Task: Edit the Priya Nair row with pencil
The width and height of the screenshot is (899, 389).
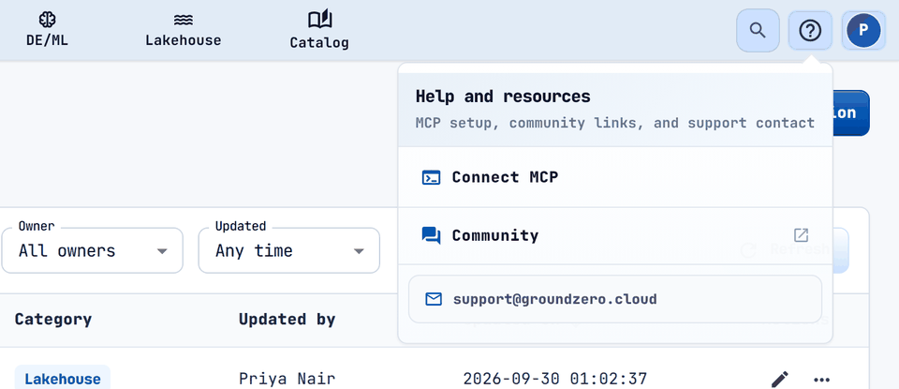Action: tap(780, 379)
